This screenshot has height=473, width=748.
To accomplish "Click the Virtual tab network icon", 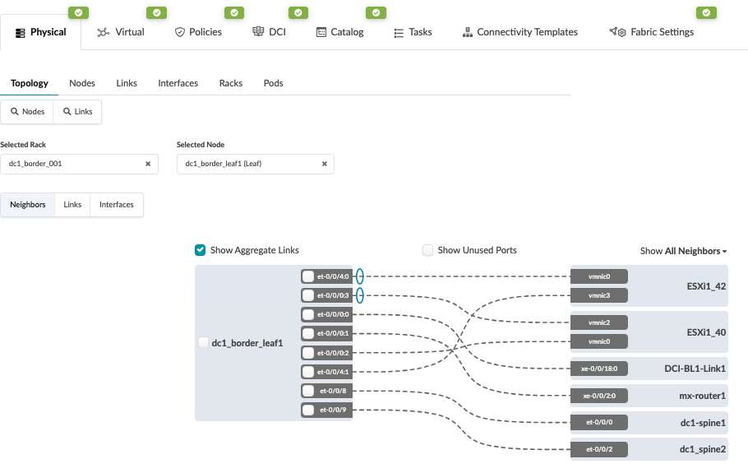I will coord(103,32).
